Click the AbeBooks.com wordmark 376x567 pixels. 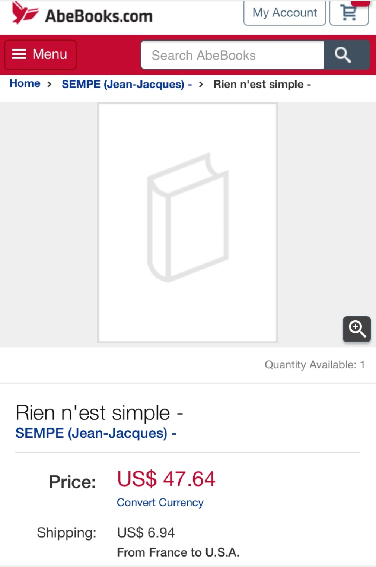click(x=99, y=16)
